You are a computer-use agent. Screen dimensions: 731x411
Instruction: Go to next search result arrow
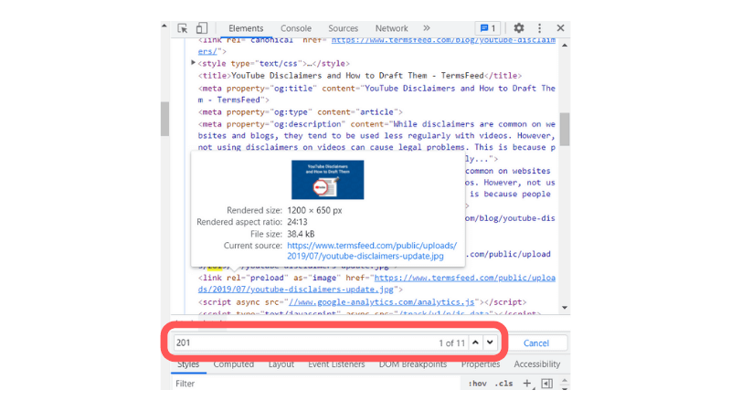click(490, 342)
